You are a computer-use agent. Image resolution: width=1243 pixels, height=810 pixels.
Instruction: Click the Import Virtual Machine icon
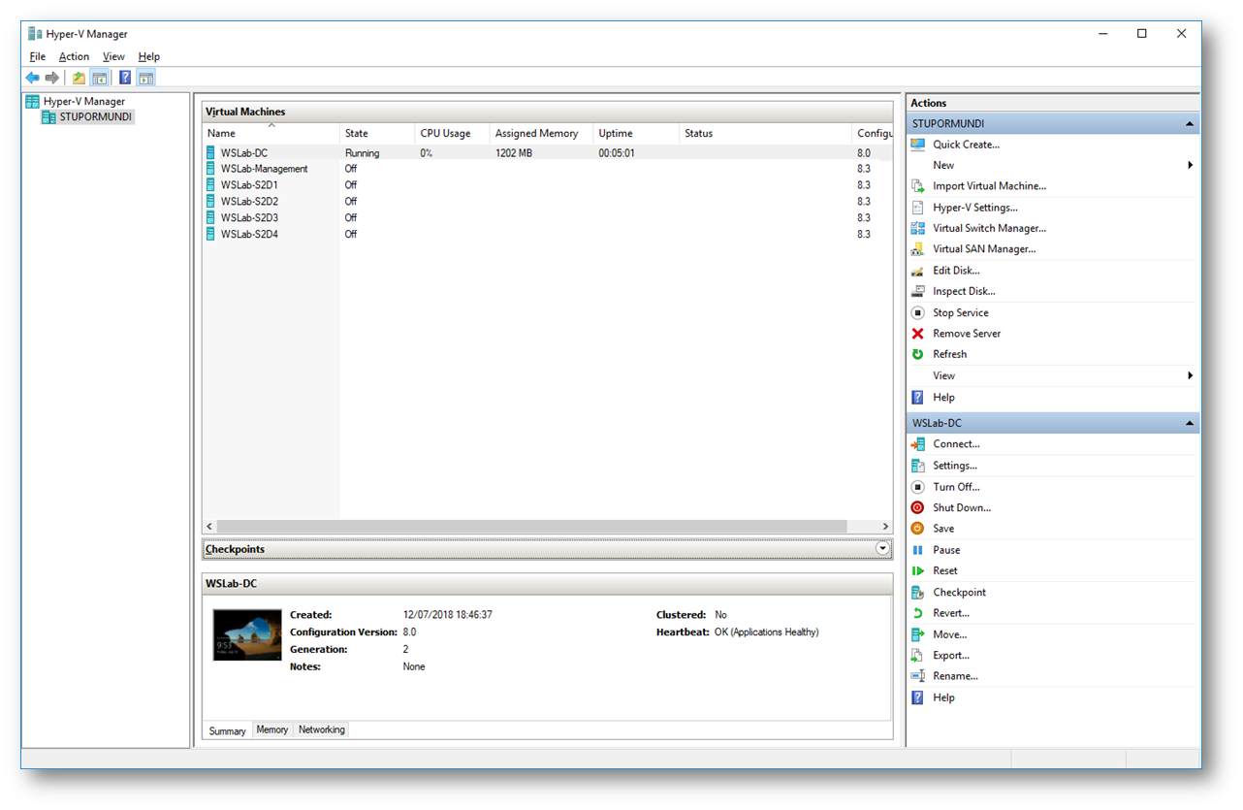(x=918, y=186)
